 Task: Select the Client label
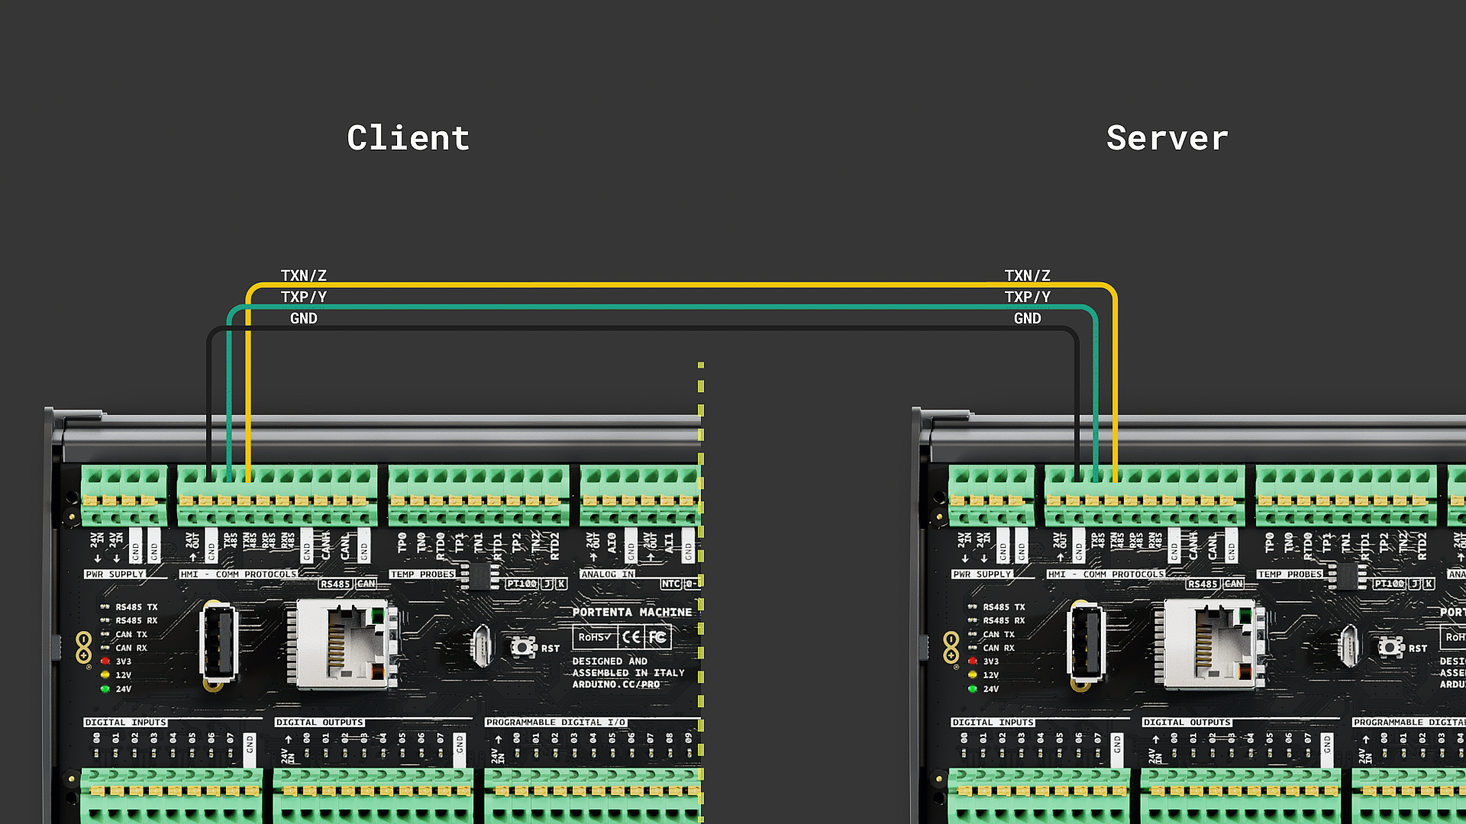408,137
